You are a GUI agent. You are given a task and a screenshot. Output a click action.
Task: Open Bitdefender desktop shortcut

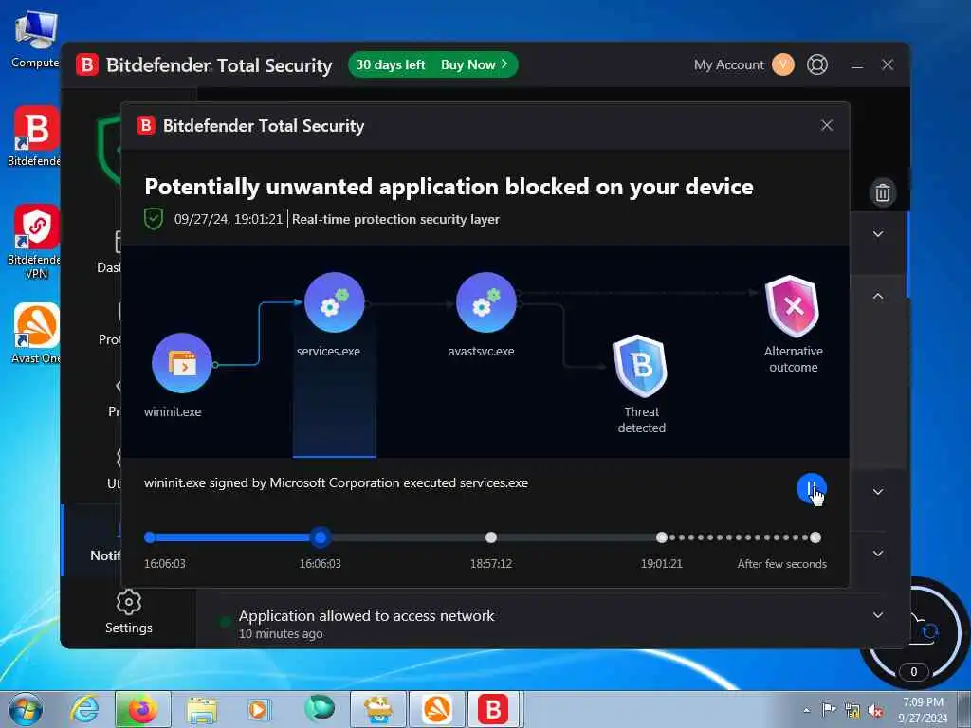tap(36, 136)
